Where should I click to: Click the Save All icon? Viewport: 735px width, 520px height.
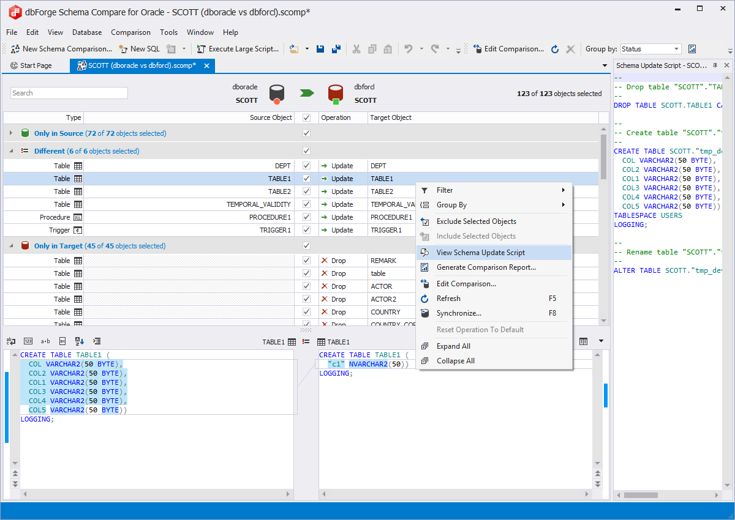[336, 49]
